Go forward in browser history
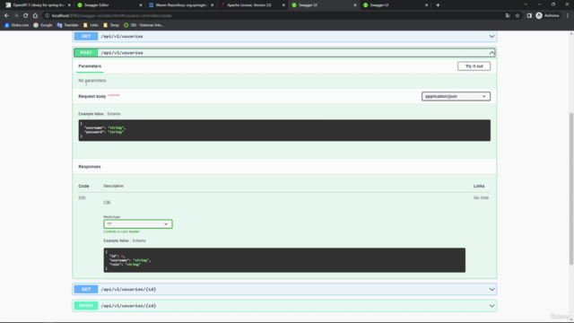The height and width of the screenshot is (323, 574). [16, 16]
